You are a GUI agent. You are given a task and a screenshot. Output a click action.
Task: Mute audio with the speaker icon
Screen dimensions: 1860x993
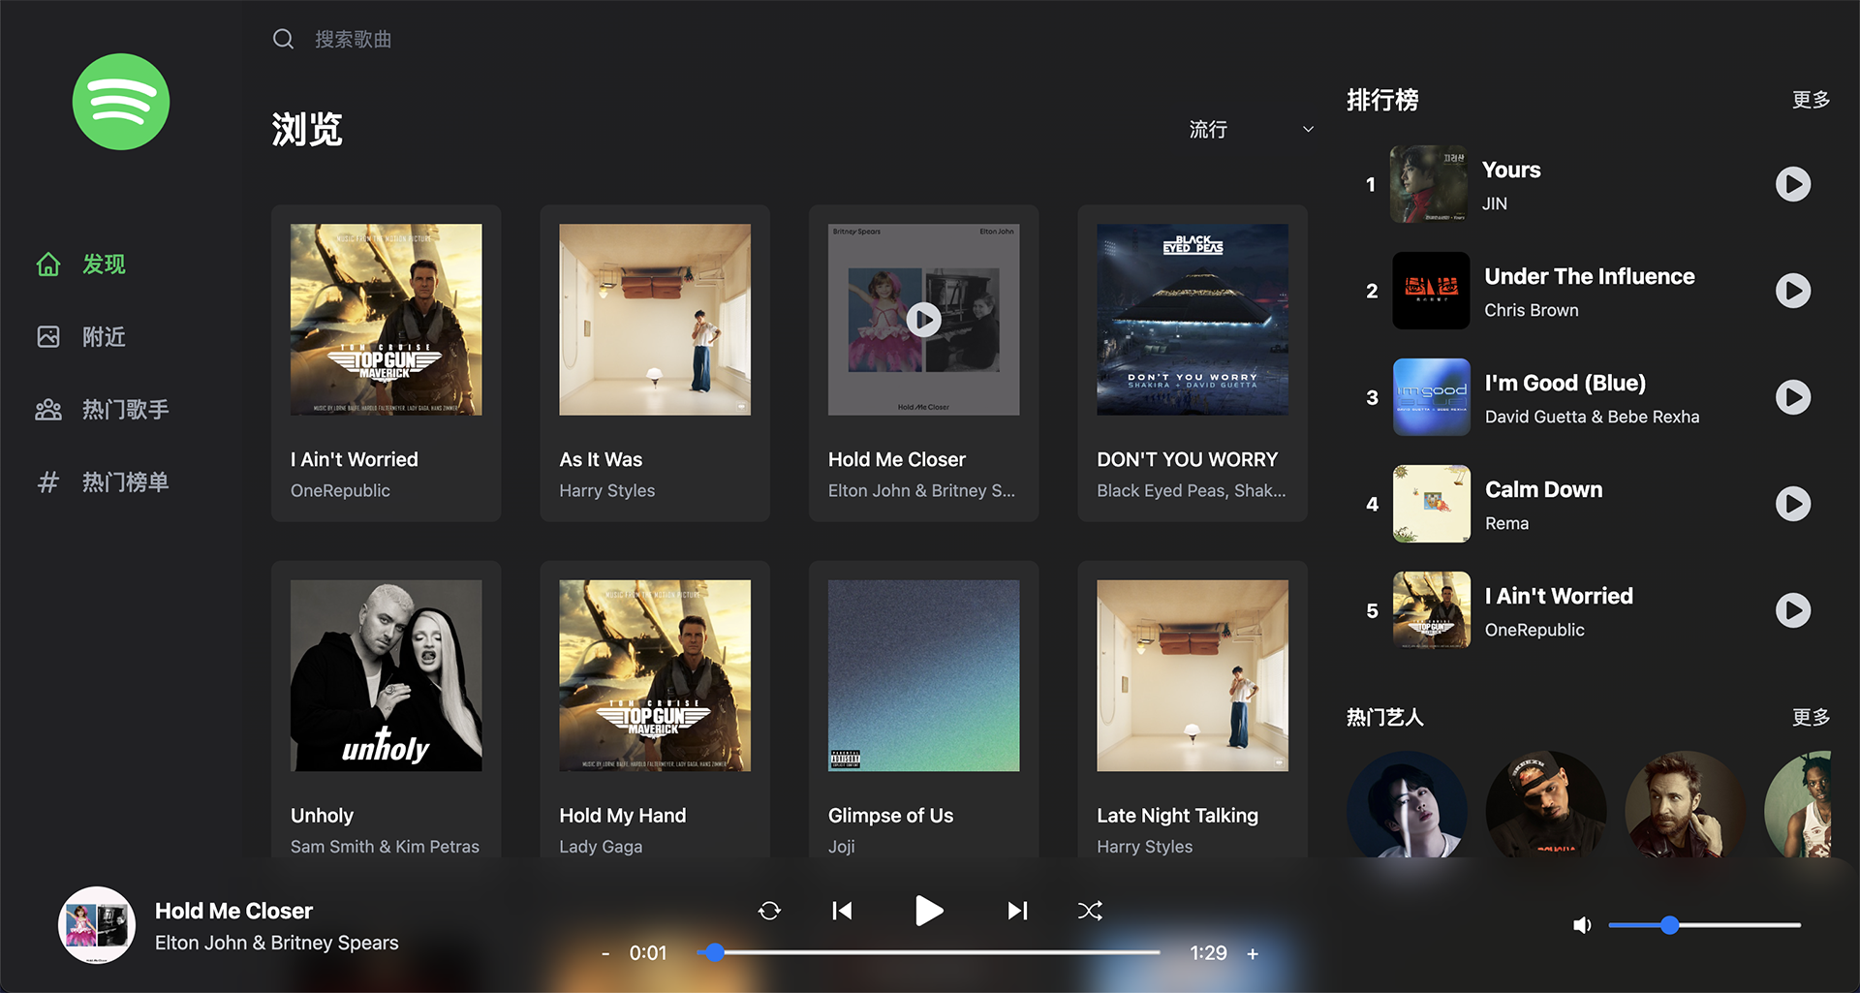[1582, 925]
